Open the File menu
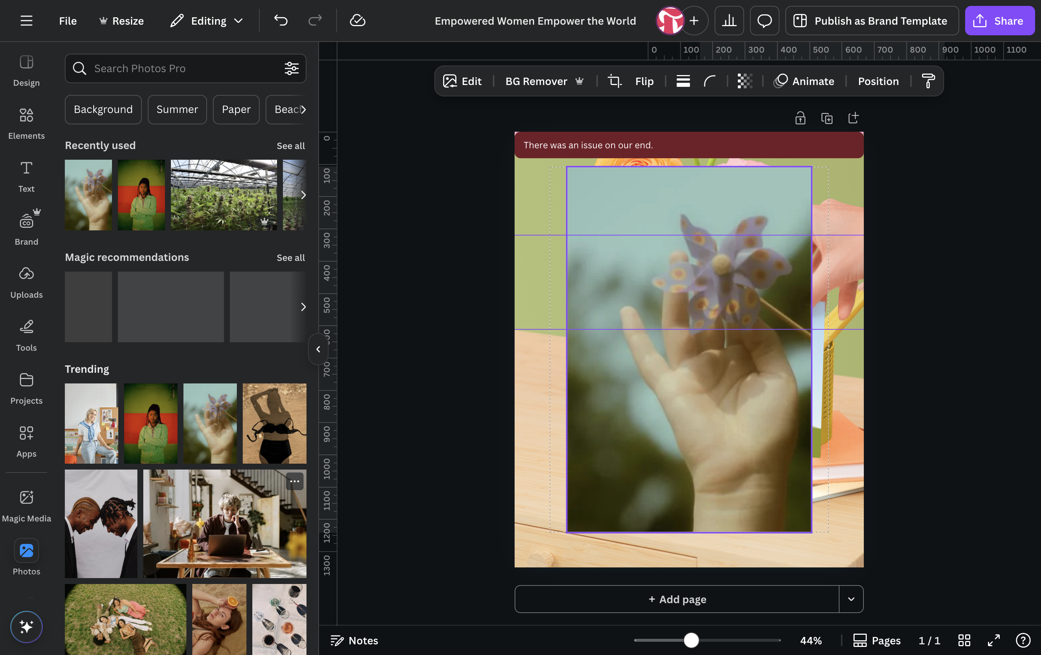 click(x=68, y=21)
